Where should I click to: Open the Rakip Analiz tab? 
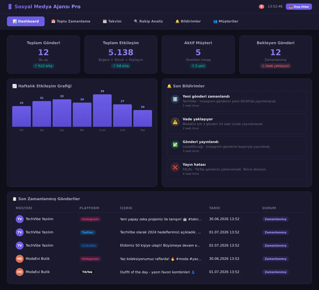click(148, 21)
